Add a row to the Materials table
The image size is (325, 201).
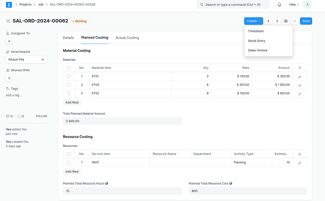pos(72,102)
